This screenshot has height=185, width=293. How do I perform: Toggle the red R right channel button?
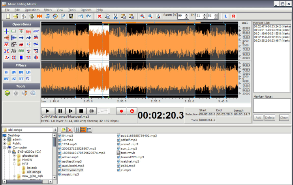point(233,16)
